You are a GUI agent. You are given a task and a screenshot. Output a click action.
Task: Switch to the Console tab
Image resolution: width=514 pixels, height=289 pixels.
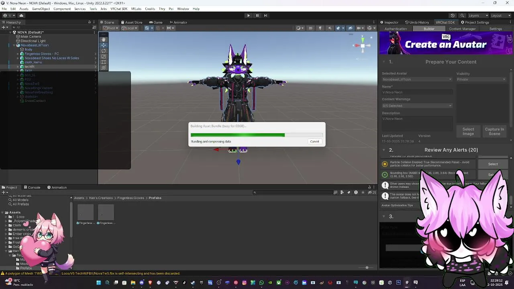point(32,187)
